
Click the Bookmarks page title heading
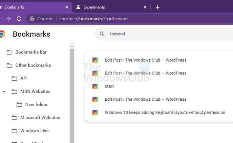click(32, 34)
